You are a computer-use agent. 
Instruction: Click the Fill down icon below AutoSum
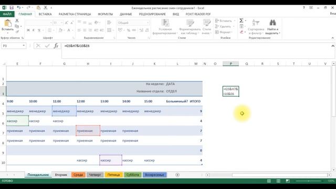[x=241, y=26]
